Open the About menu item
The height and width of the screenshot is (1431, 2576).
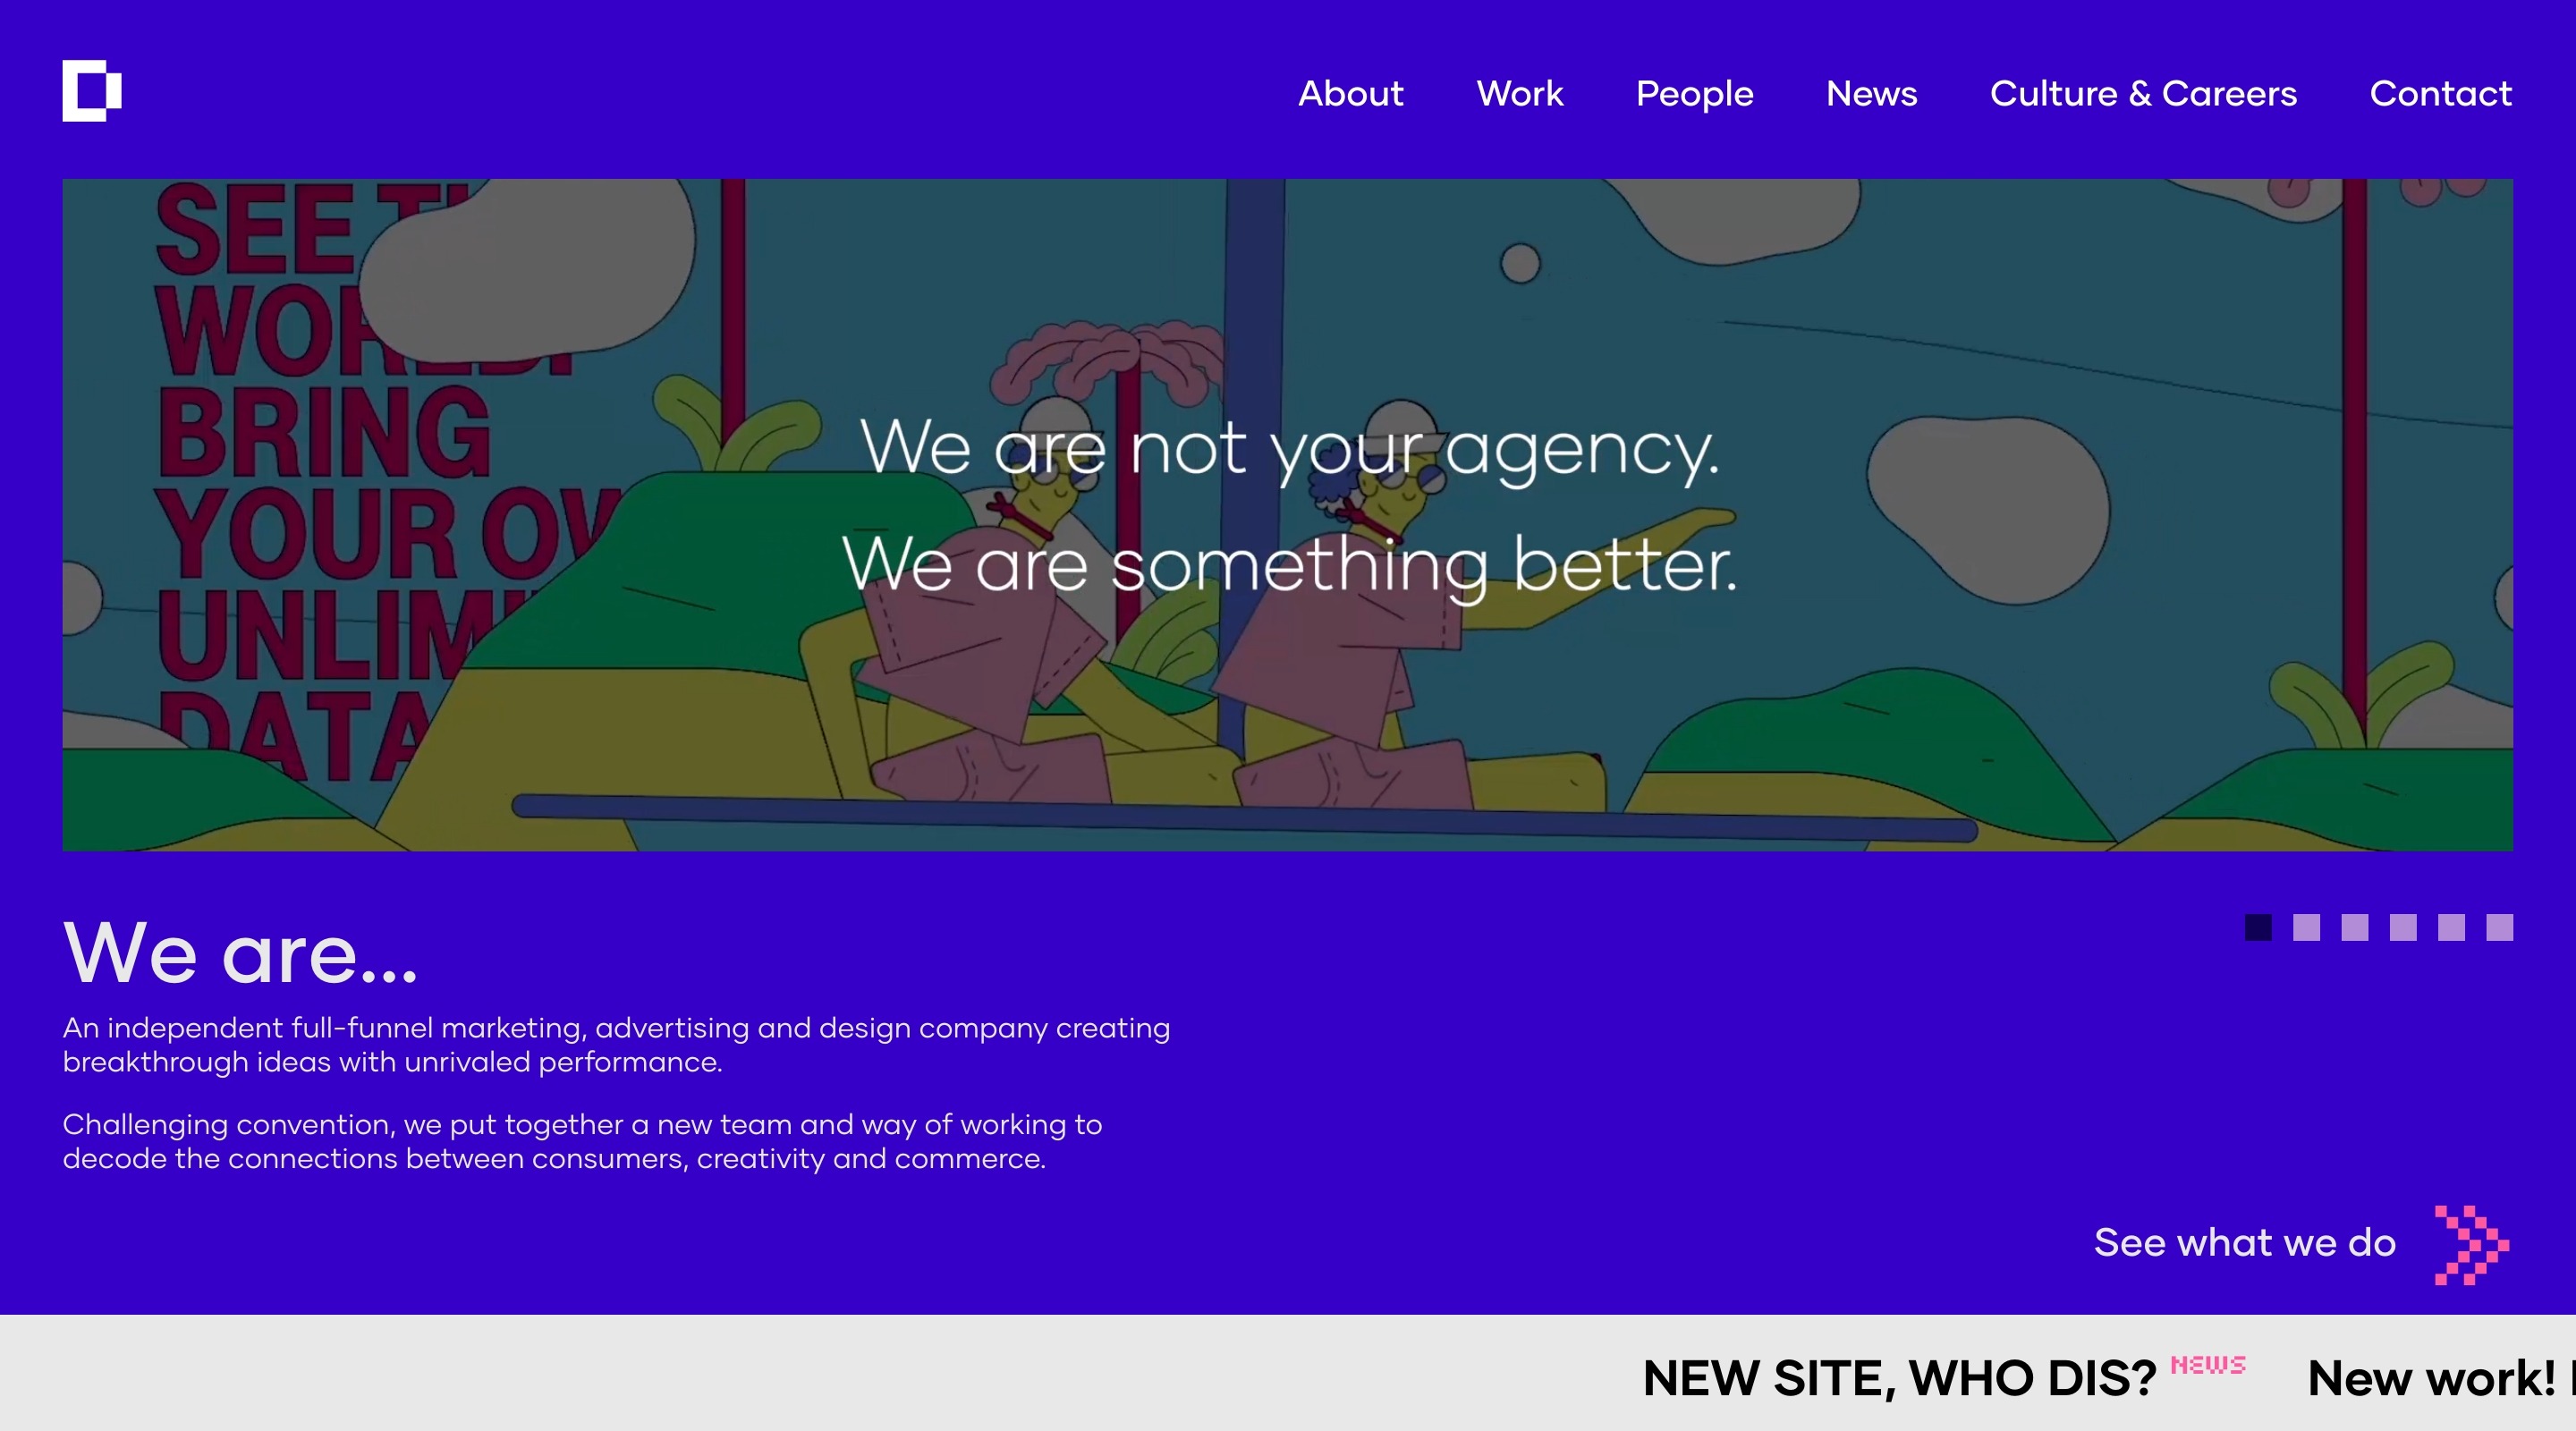pyautogui.click(x=1350, y=93)
